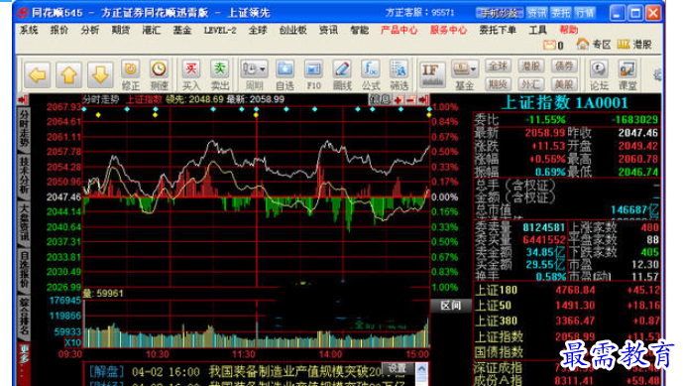Viewport: 683px width, 386px height.
Task: Click the 手机炒股 title bar button
Action: (x=500, y=13)
